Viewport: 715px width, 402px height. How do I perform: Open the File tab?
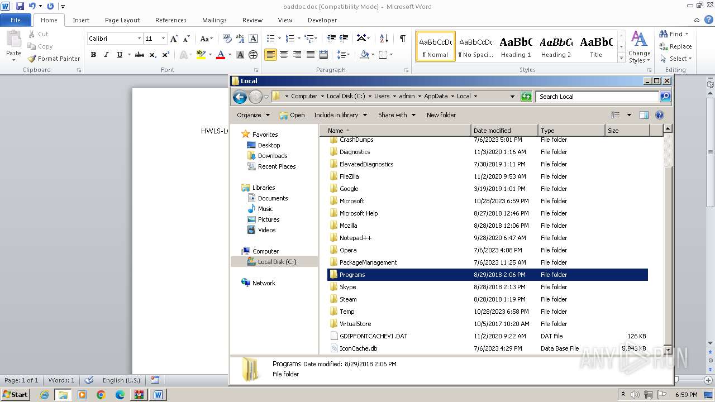[x=16, y=20]
